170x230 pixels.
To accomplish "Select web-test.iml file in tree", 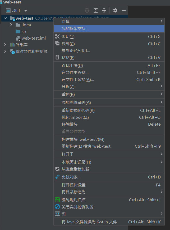I will (x=34, y=38).
